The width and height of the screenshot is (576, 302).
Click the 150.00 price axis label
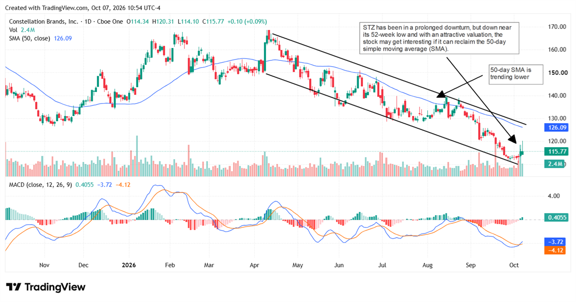tap(557, 72)
